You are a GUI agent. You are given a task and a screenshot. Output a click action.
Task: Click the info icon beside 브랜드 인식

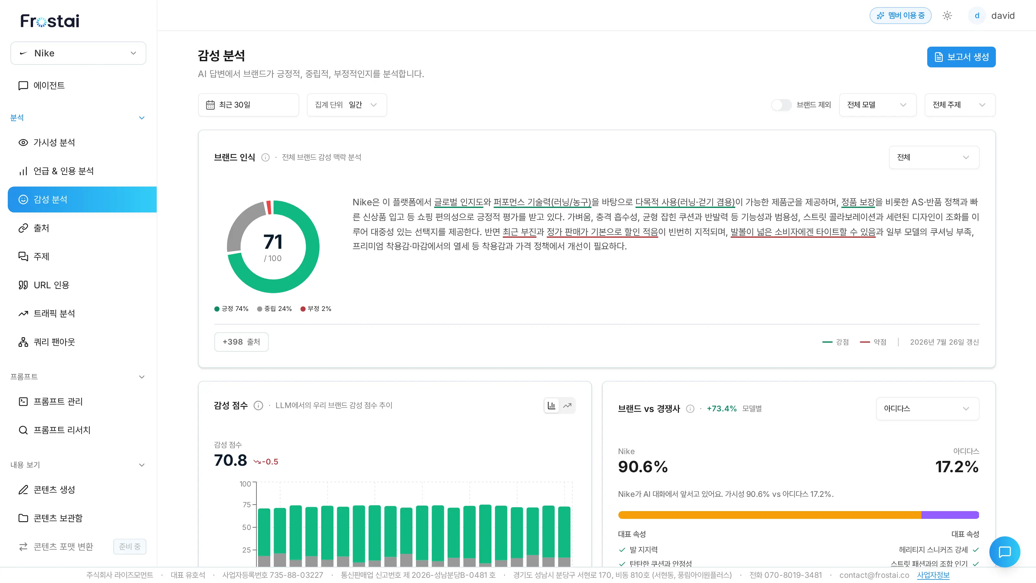(265, 157)
